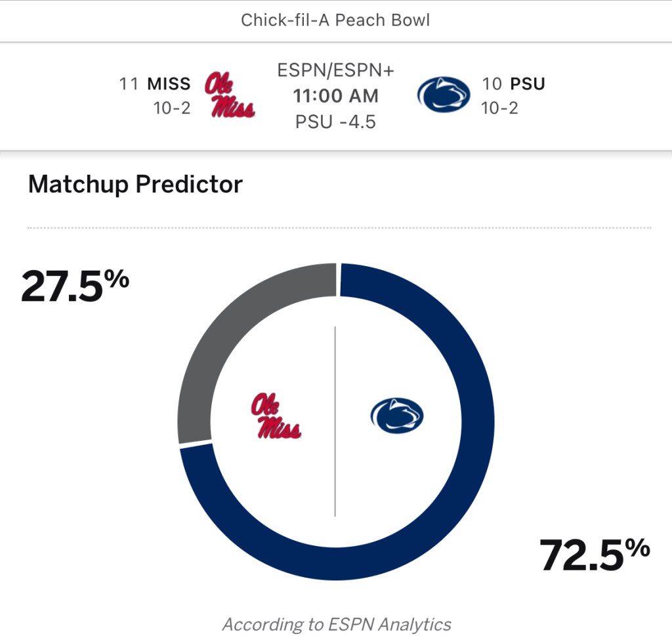Image resolution: width=672 pixels, height=642 pixels.
Task: Click the 10-2 record under MISS
Action: click(172, 108)
